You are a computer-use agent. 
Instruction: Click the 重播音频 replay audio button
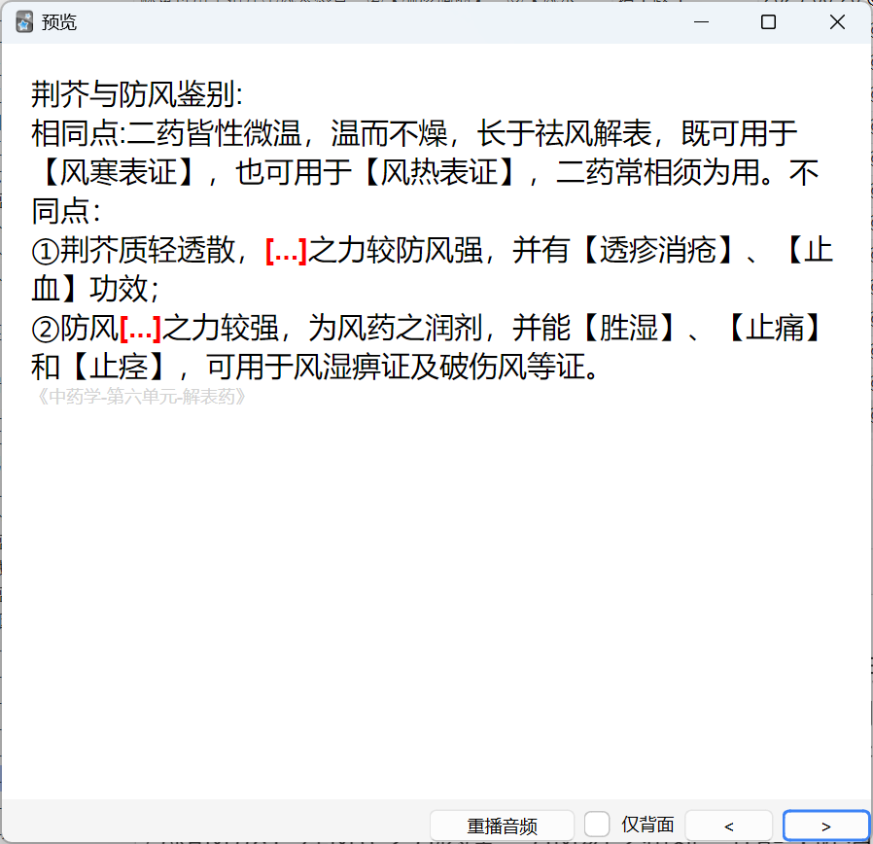click(502, 826)
